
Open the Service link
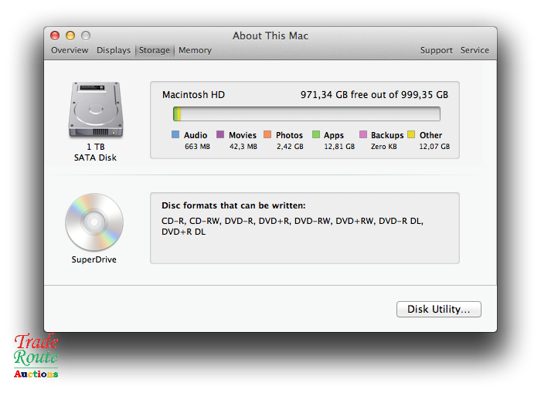coord(475,50)
